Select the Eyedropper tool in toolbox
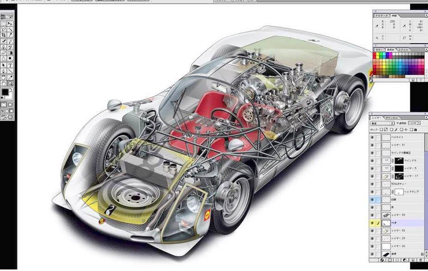The width and height of the screenshot is (428, 271). click(10, 78)
